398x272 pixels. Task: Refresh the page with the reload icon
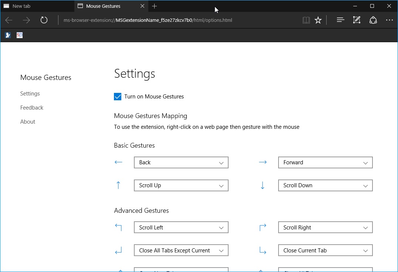(x=44, y=20)
